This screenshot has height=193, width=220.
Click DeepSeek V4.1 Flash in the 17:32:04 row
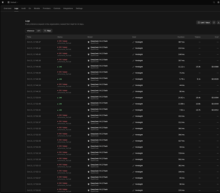pos(99,183)
